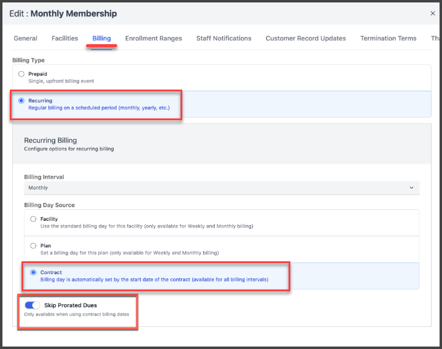442x349 pixels.
Task: Click the Skip Prorated Dues label
Action: tap(71, 305)
